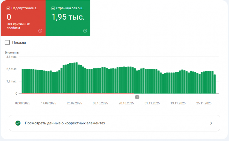Enable the 'Показы' checkbox
Screen dimensions: 229x141
pyautogui.click(x=7, y=43)
